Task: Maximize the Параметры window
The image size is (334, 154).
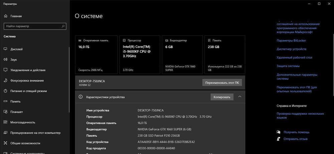Action: [319, 4]
